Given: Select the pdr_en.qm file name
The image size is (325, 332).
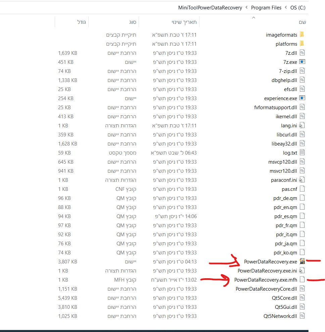Looking at the screenshot, I should point(285,207).
